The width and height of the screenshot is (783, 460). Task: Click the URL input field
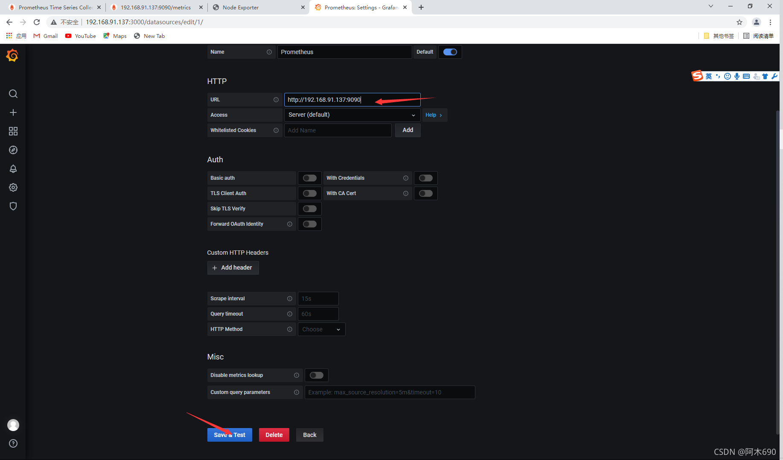pos(352,100)
